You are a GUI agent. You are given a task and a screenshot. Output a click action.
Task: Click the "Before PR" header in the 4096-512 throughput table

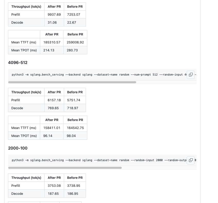[x=75, y=92]
